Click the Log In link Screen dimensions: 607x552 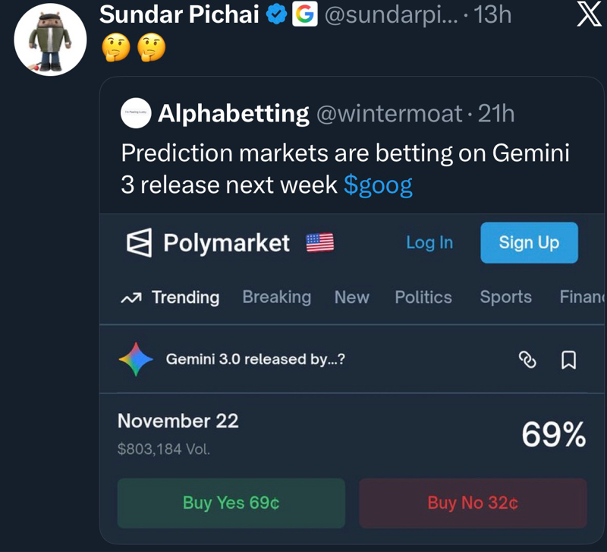pyautogui.click(x=429, y=242)
